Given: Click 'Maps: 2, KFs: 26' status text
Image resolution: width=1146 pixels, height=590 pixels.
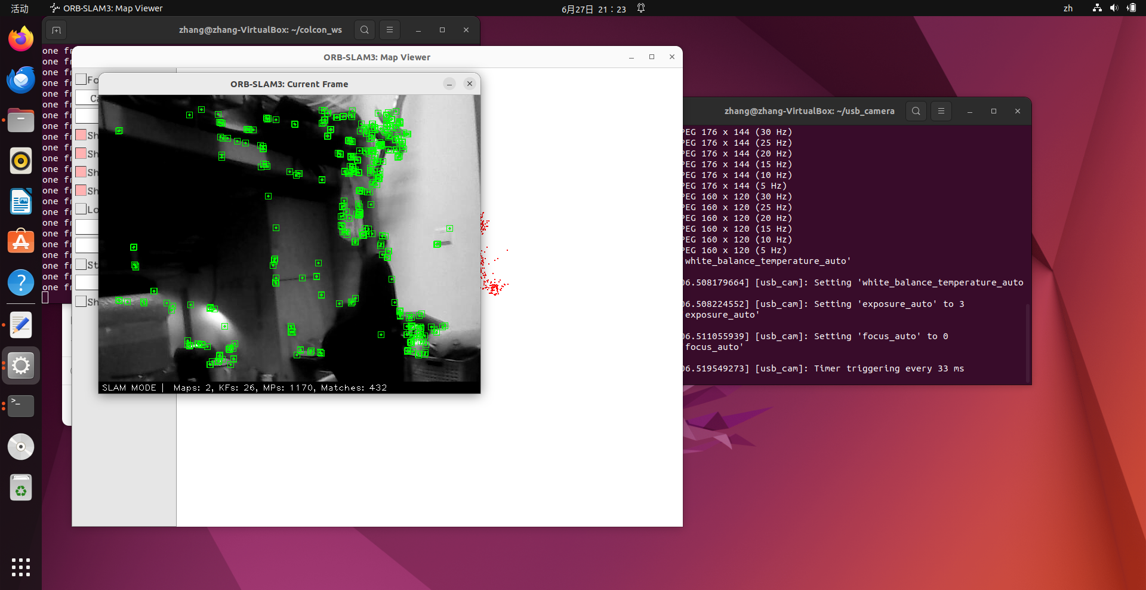Looking at the screenshot, I should coord(215,388).
